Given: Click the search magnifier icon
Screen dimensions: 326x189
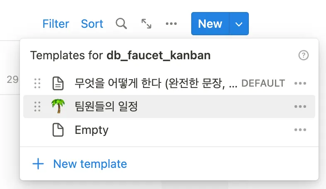Looking at the screenshot, I should [x=121, y=24].
